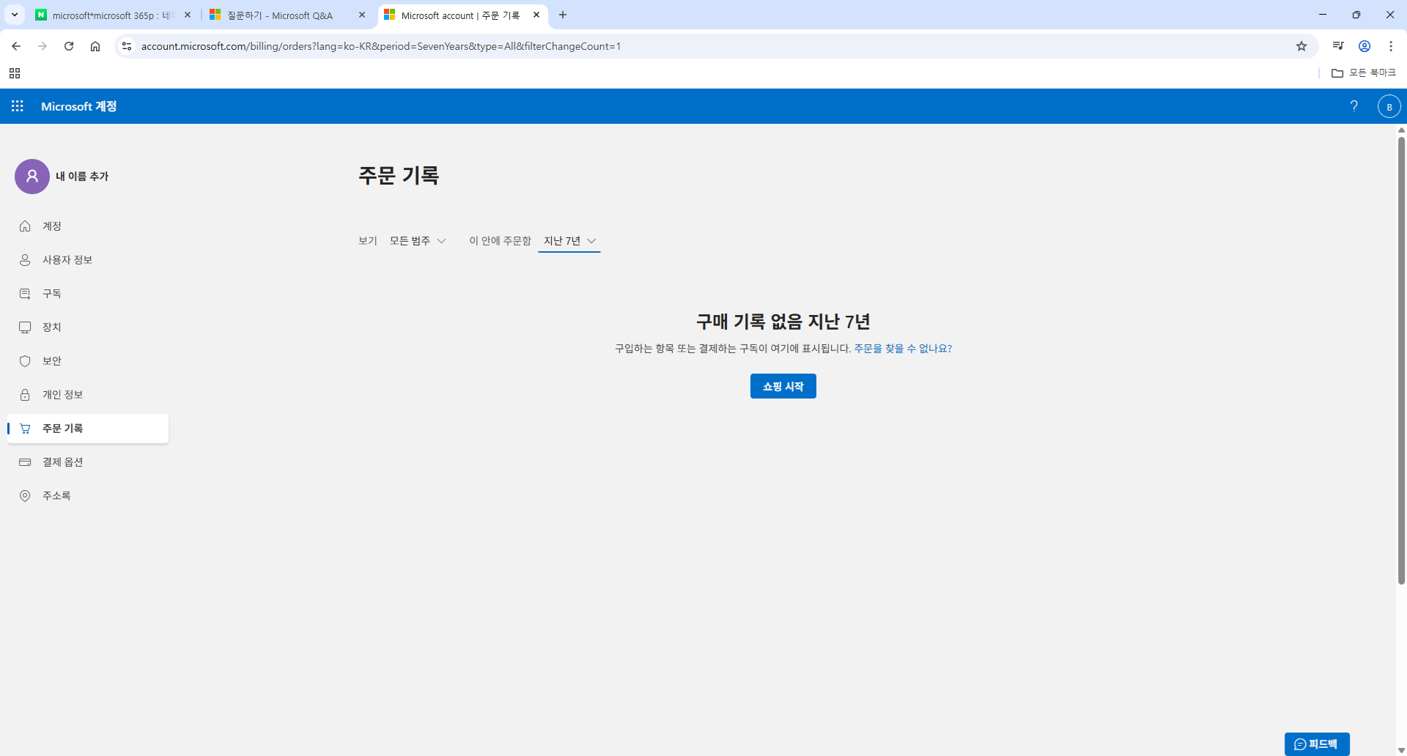Enable the media control toolbar icon
Image resolution: width=1407 pixels, height=756 pixels.
tap(1337, 45)
